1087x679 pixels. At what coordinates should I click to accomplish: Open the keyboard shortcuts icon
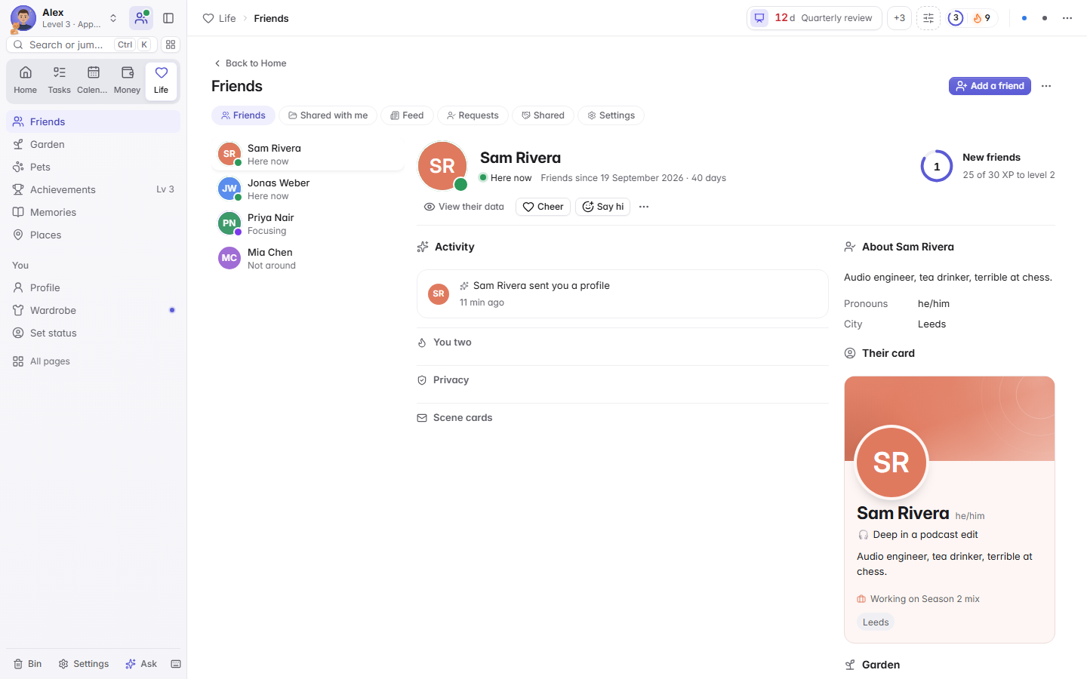176,664
